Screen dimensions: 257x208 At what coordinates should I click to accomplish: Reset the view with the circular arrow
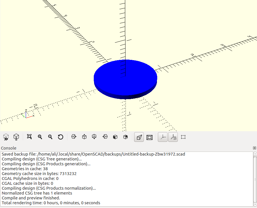click(x=61, y=137)
